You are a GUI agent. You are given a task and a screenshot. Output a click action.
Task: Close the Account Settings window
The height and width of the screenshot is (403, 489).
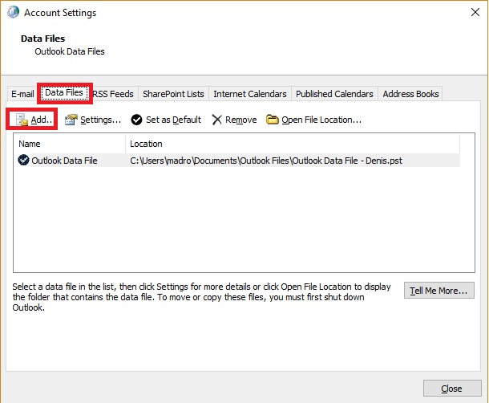pyautogui.click(x=451, y=389)
